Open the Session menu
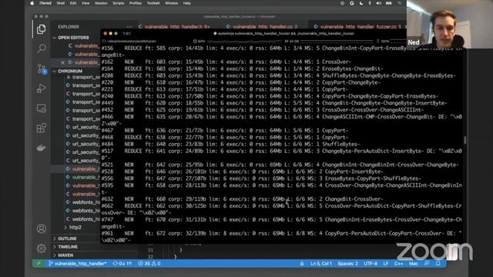 (x=101, y=3)
